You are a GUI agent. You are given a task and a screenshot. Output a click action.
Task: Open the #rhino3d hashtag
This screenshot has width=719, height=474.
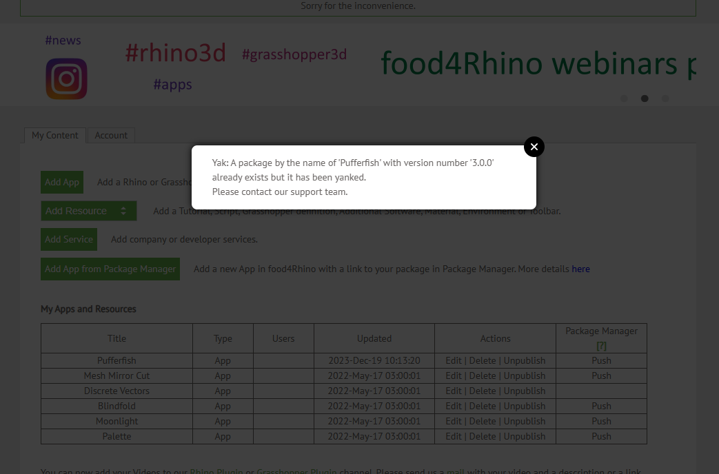[x=176, y=53]
